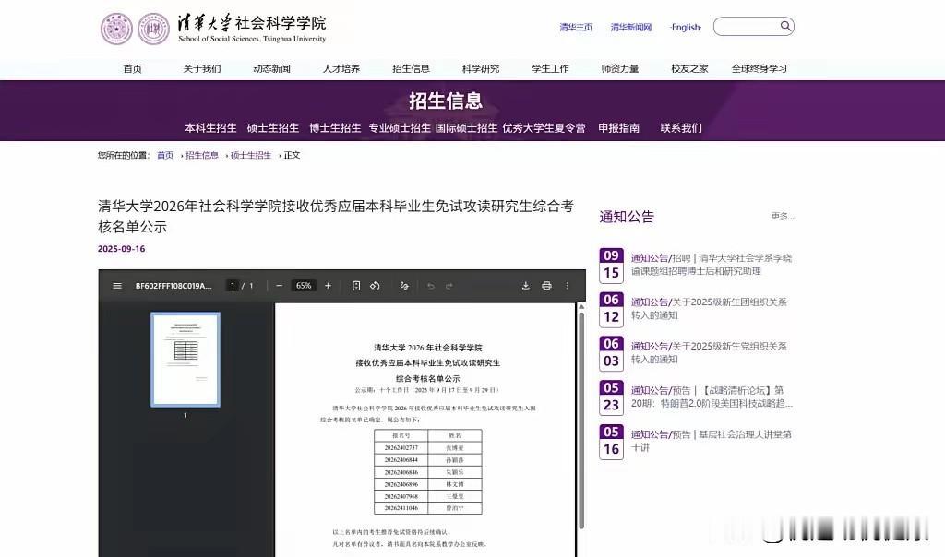Select 博士生招生 sub-navigation tab
945x557 pixels.
(x=335, y=127)
